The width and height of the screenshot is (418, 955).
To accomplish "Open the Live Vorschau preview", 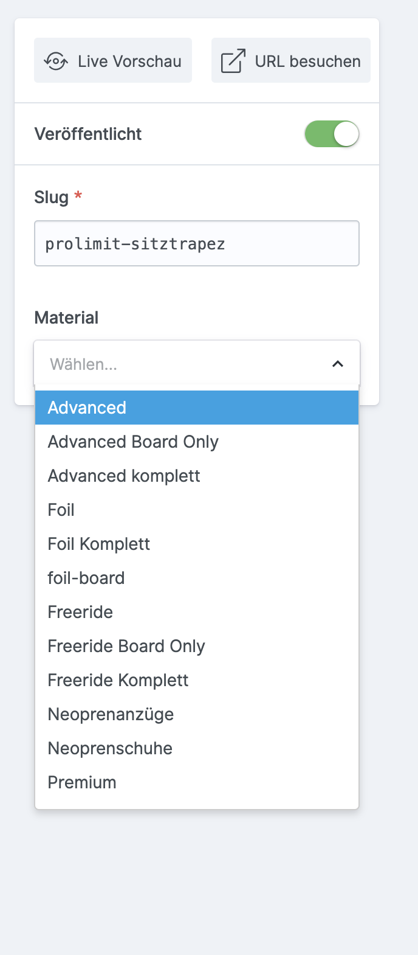I will click(x=113, y=60).
